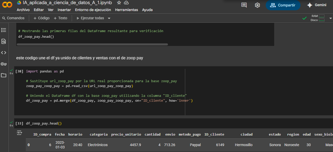Click the Sonora cell value
Image resolution: width=333 pixels, height=152 pixels.
pos(275,145)
